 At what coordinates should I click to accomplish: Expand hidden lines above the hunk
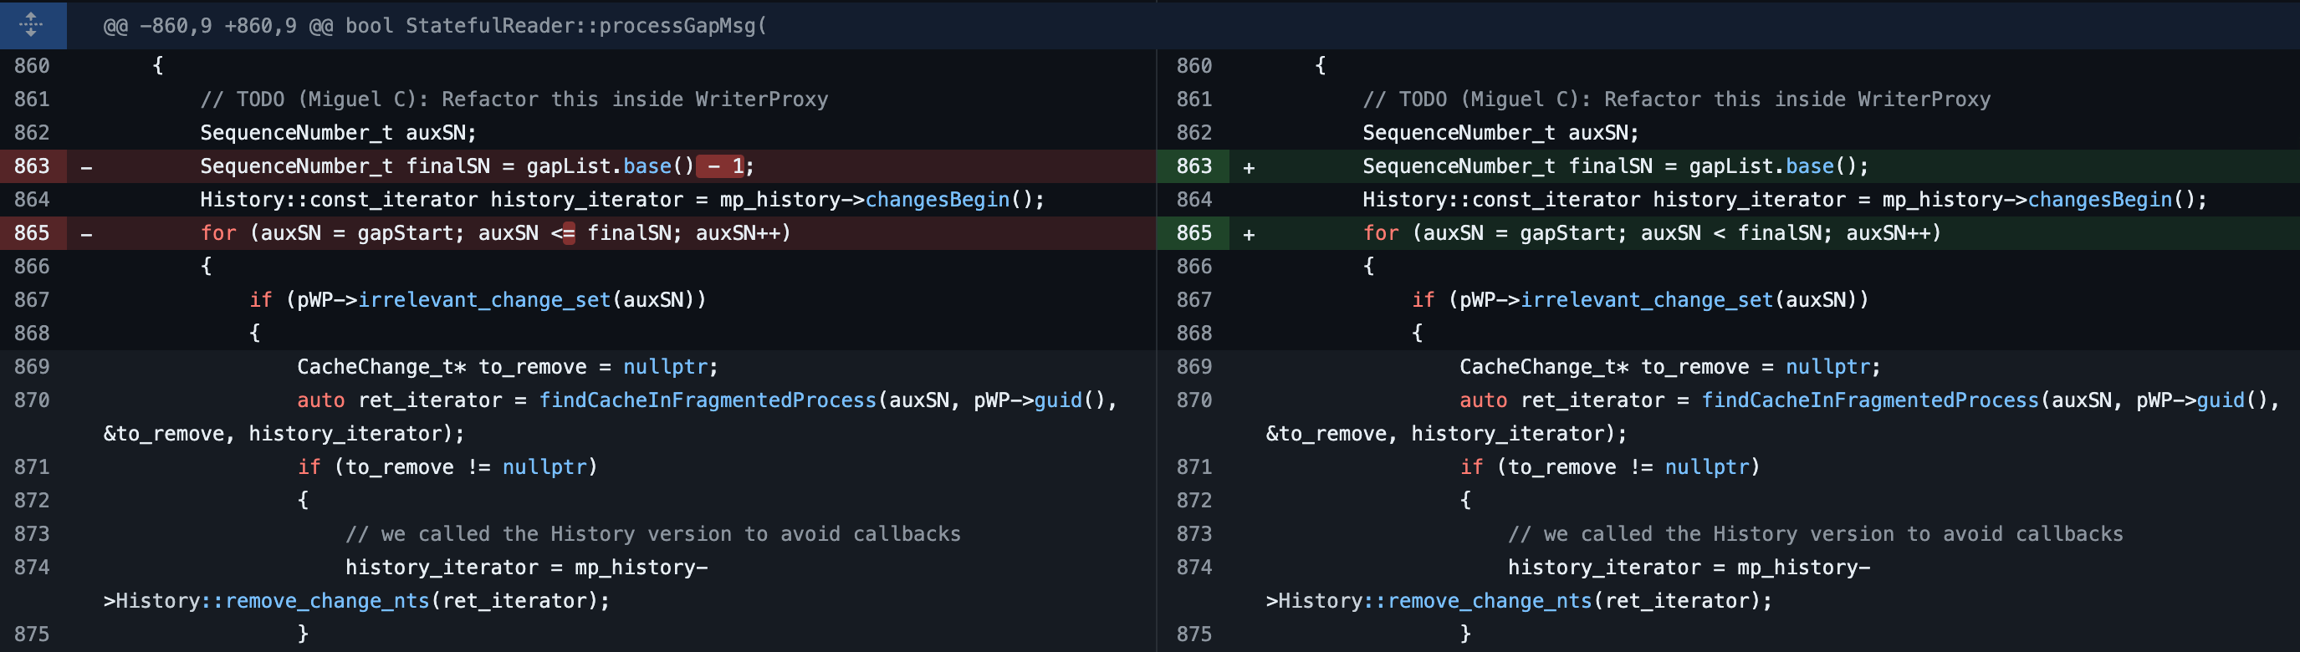click(32, 25)
